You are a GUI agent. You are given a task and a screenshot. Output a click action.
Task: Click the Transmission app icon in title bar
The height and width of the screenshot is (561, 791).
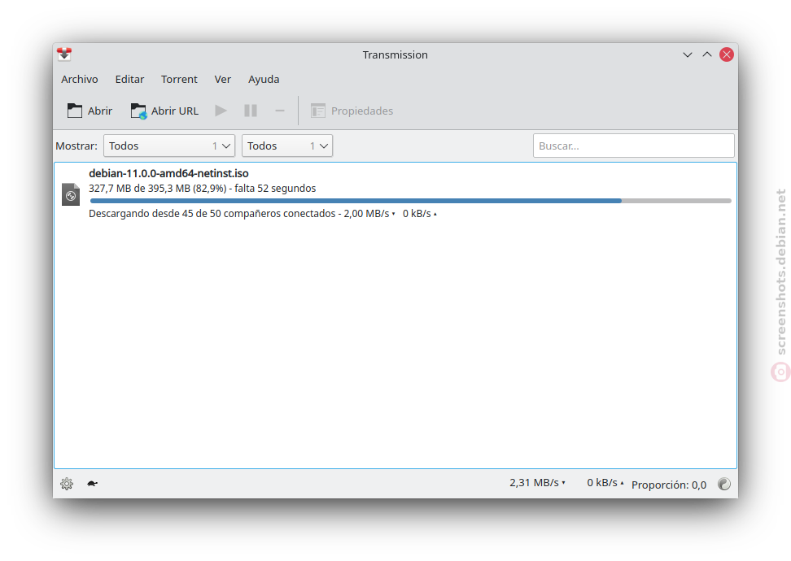click(x=64, y=54)
